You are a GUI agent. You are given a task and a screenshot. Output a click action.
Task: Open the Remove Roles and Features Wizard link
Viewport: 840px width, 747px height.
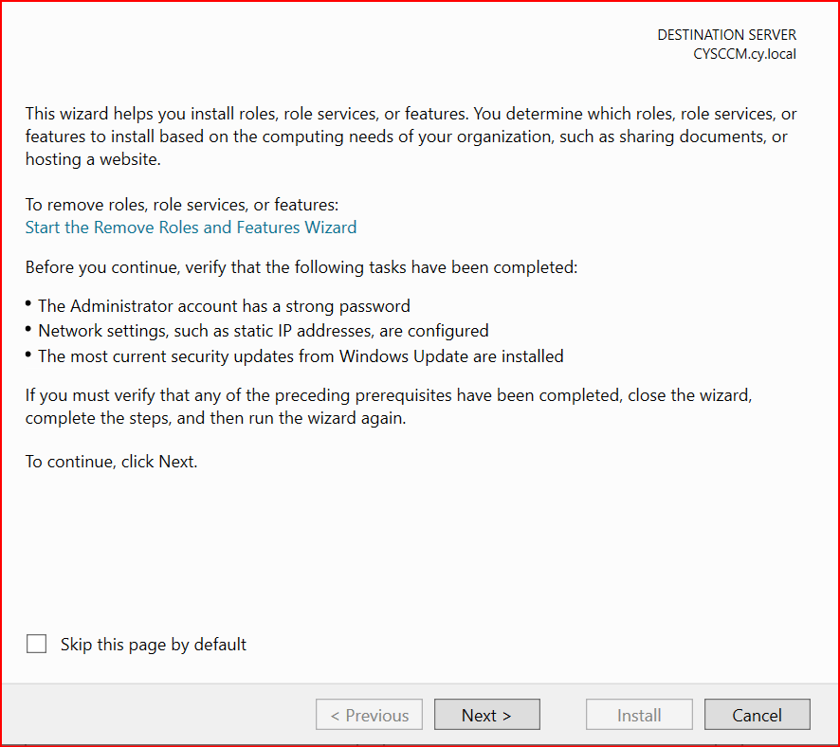(x=191, y=228)
